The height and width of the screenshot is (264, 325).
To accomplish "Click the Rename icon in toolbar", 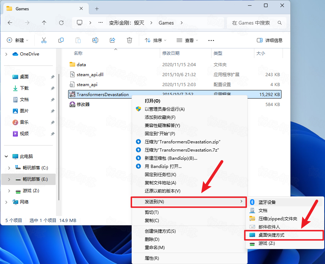I will click(x=95, y=40).
